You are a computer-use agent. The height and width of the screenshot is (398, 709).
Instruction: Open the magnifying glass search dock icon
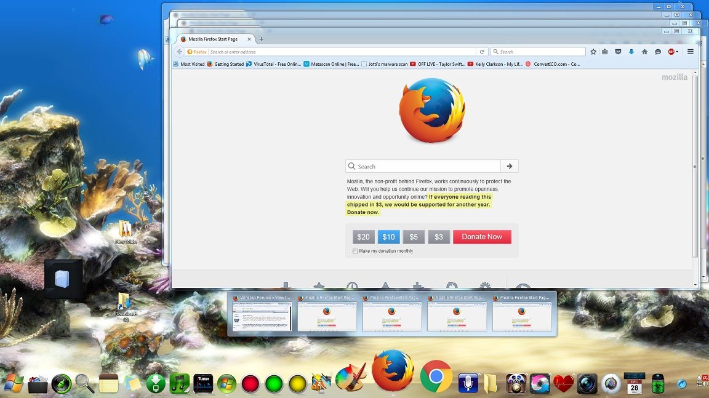click(84, 383)
